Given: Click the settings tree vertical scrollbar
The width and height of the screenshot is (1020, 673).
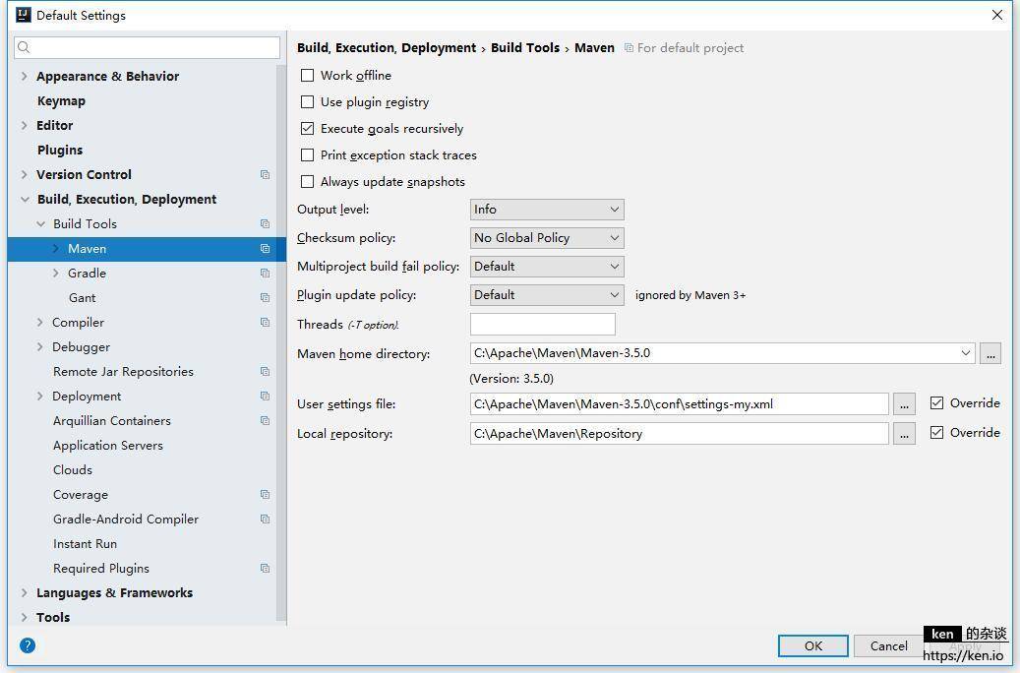Looking at the screenshot, I should [281, 341].
